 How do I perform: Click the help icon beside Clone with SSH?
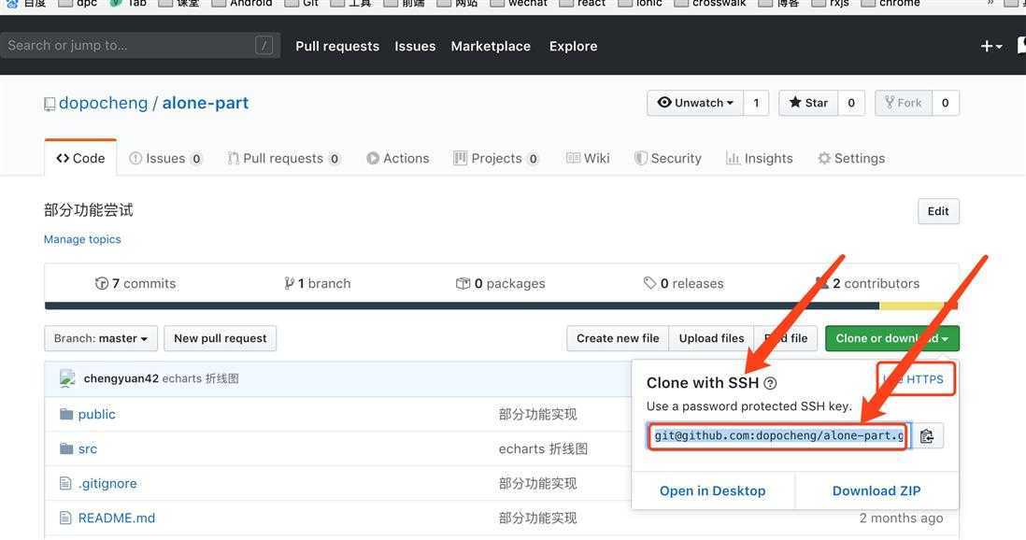[770, 384]
